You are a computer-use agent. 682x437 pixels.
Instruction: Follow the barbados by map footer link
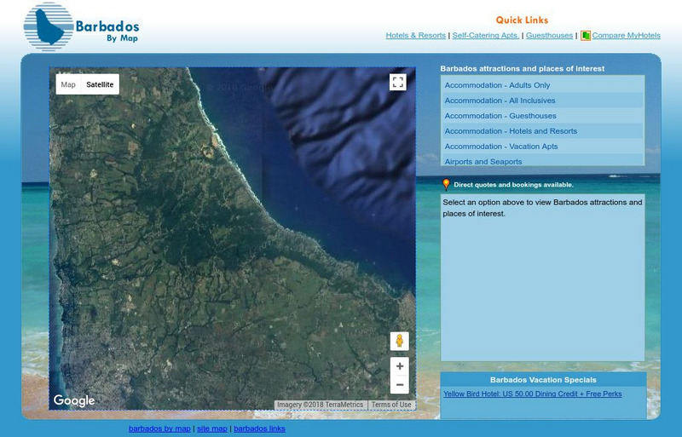[159, 428]
